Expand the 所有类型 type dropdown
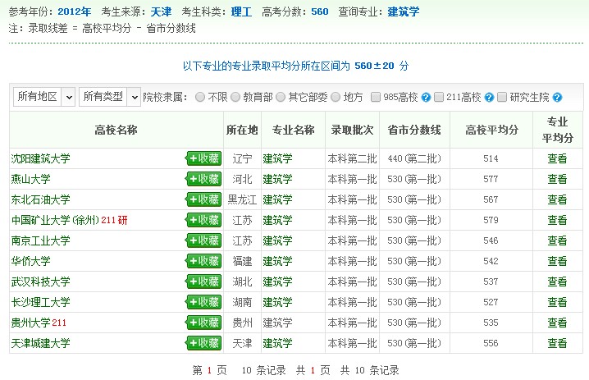The width and height of the screenshot is (589, 380). pos(110,97)
